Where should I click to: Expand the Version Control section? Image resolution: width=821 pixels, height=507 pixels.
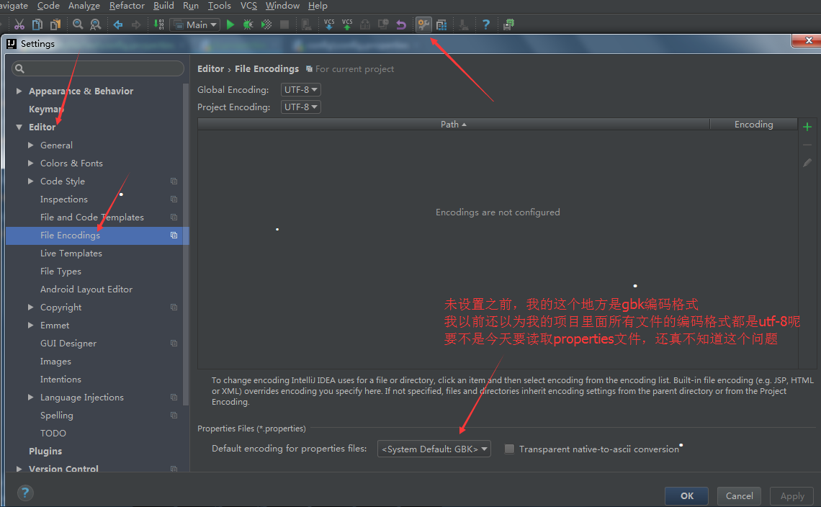(x=19, y=469)
